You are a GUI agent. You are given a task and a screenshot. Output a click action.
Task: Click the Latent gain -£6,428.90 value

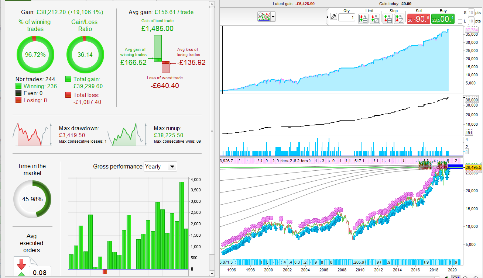click(304, 3)
